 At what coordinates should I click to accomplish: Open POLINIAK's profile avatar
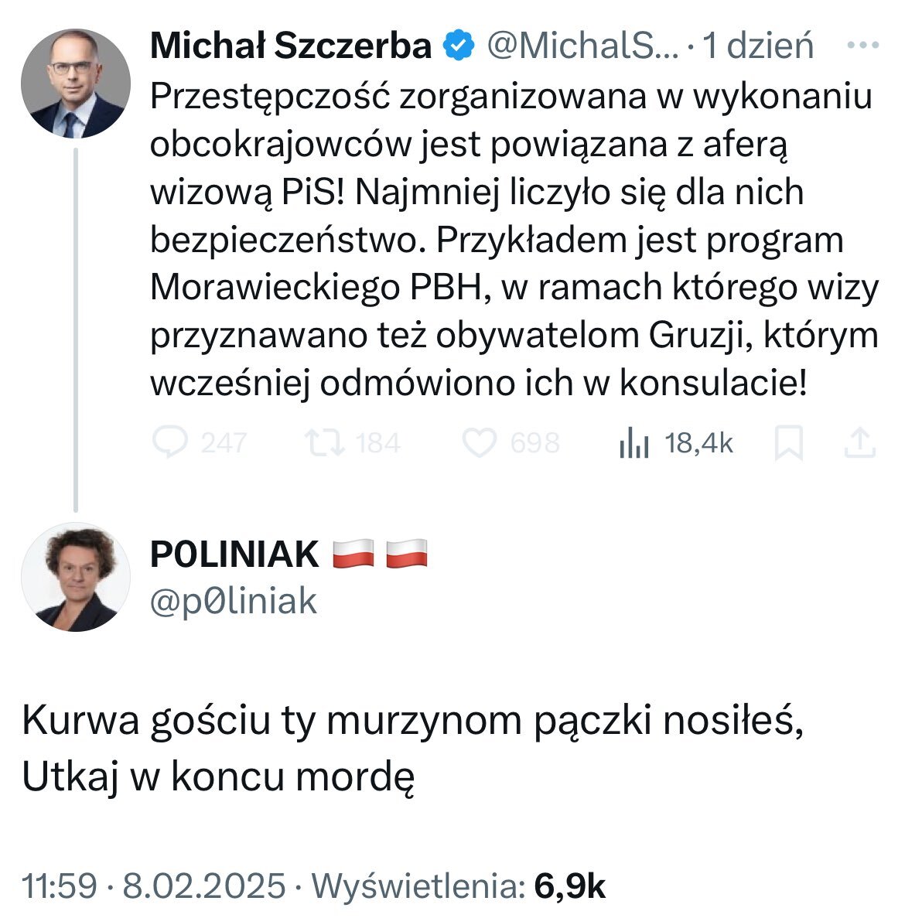tap(75, 576)
